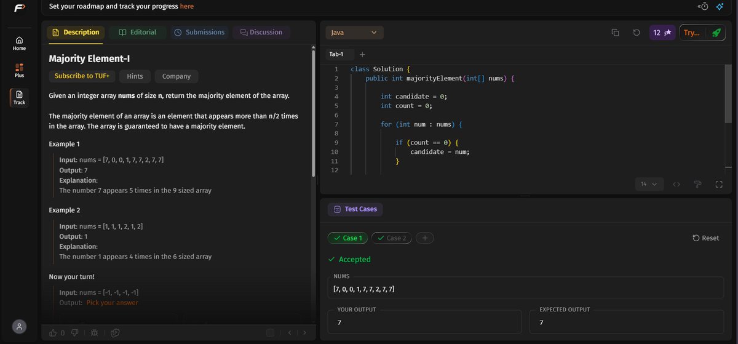Click code line 'int candidate = 0;'

pos(414,97)
